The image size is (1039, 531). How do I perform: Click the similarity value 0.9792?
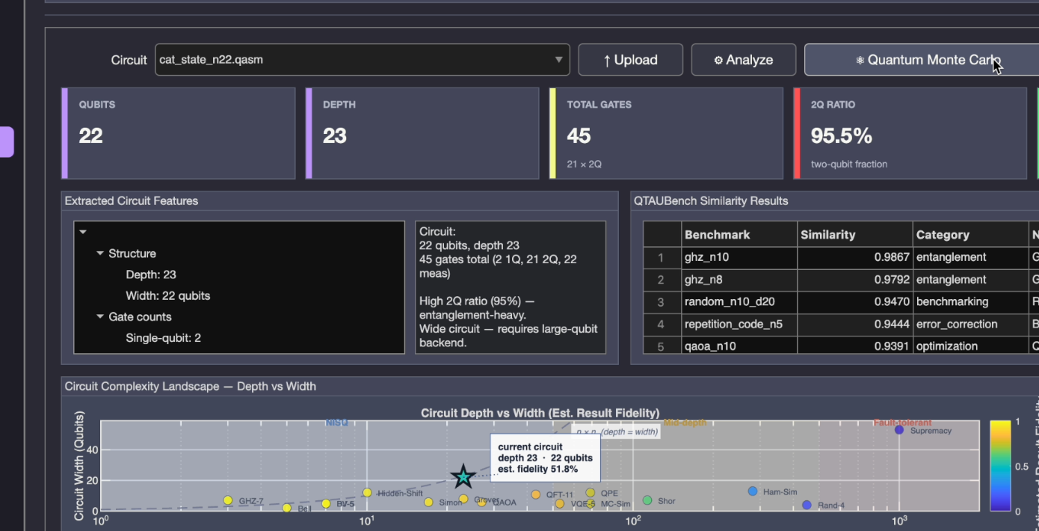(x=855, y=280)
